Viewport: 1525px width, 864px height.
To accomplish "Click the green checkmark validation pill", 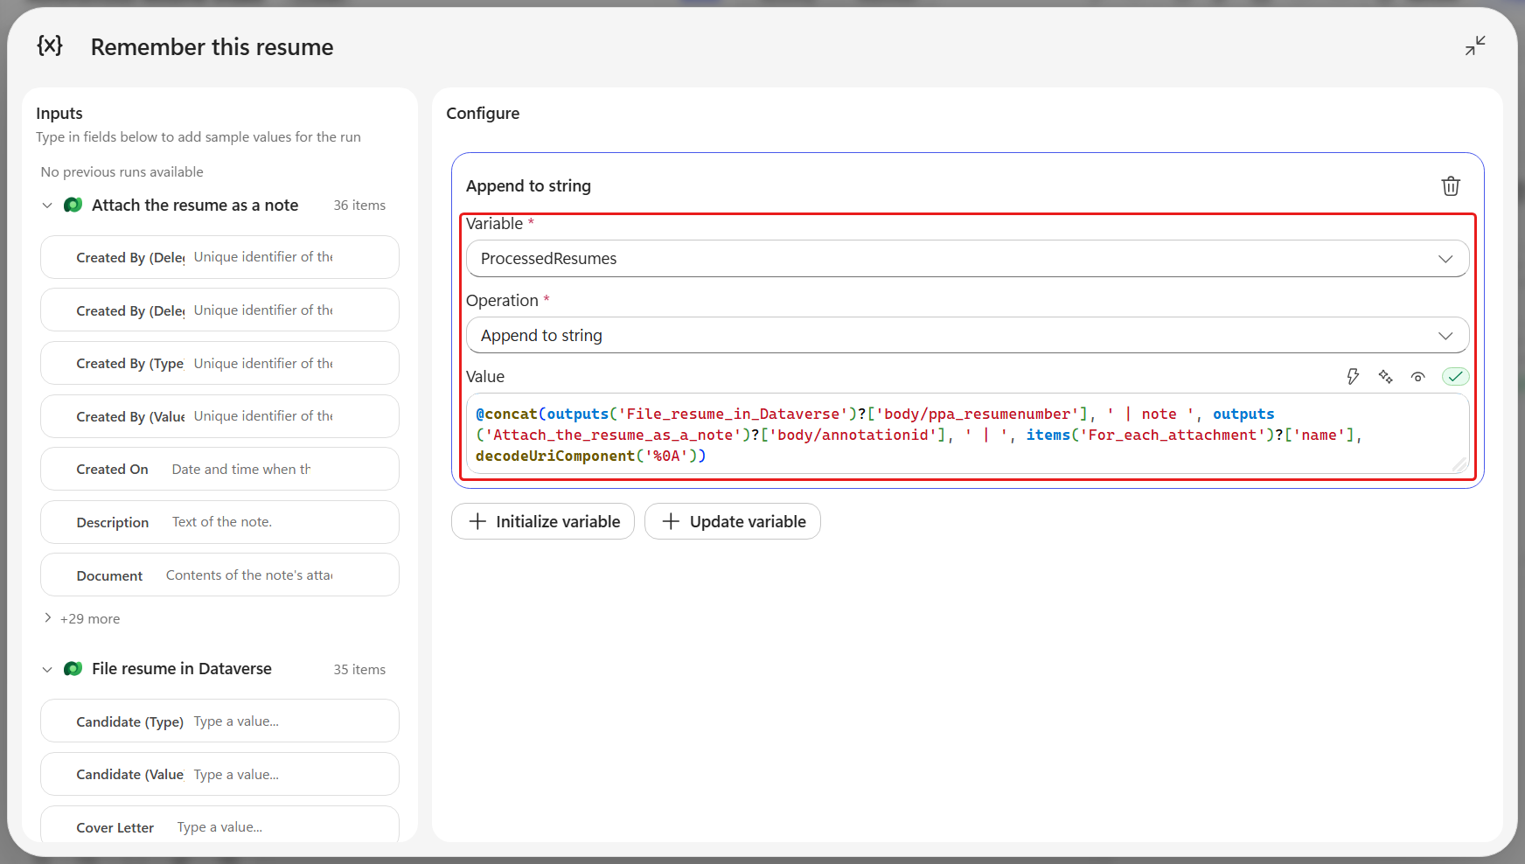I will [1455, 377].
